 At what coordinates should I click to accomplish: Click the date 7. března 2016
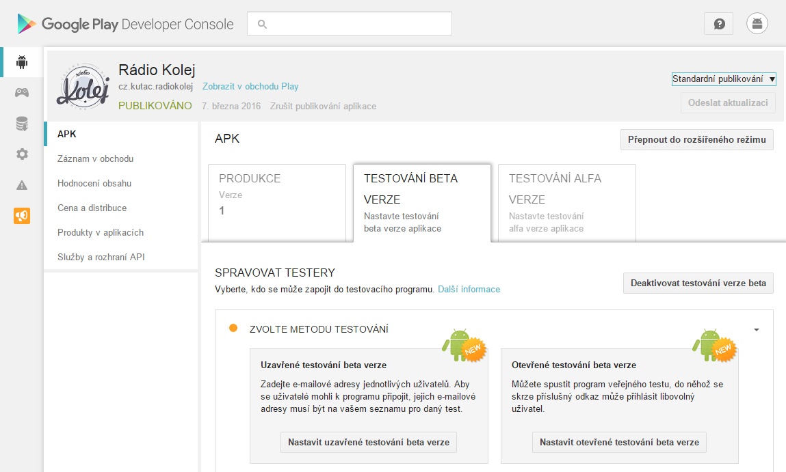click(231, 106)
